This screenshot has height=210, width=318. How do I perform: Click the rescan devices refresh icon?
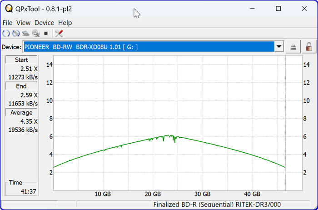pyautogui.click(x=6, y=34)
